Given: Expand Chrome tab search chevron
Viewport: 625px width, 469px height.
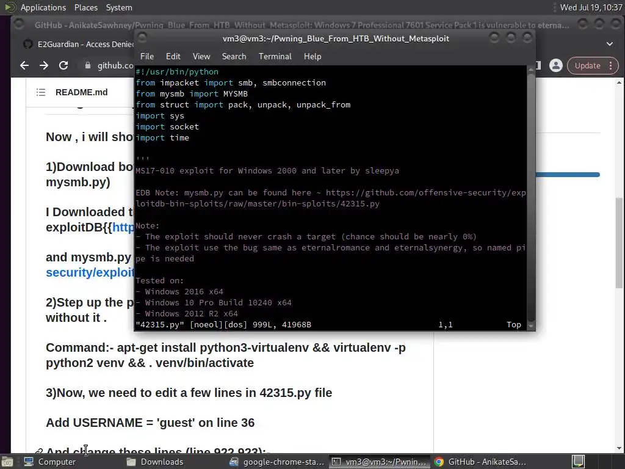Looking at the screenshot, I should coord(610,44).
